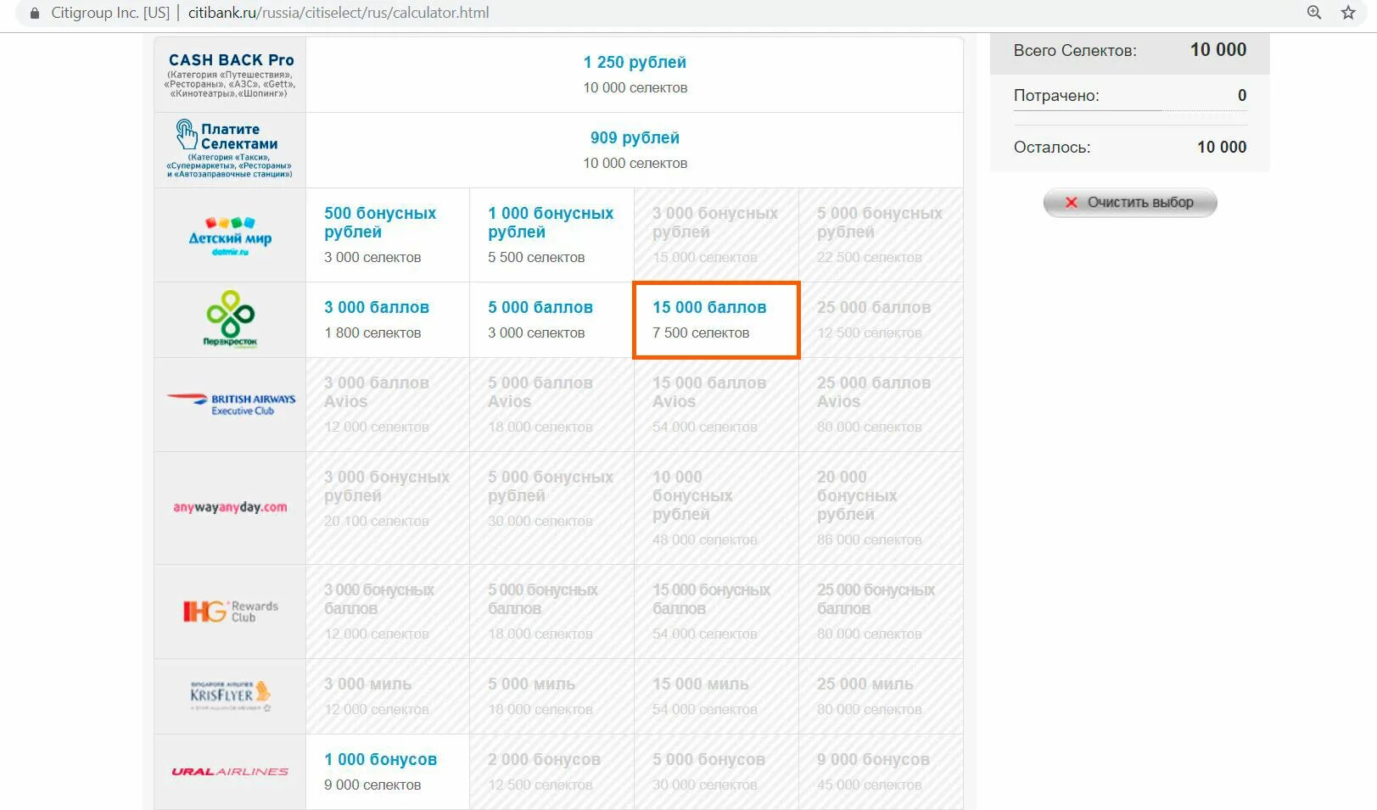The height and width of the screenshot is (810, 1377).
Task: Select Ural Airlines 1 000 бонусов option
Action: pos(388,772)
